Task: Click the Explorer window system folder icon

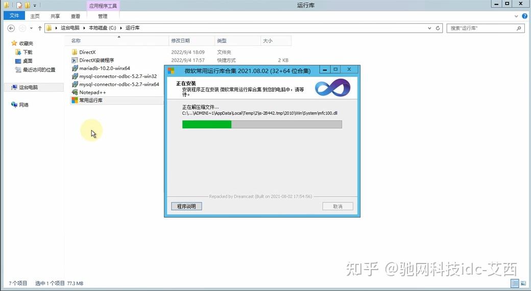Action: point(7,6)
